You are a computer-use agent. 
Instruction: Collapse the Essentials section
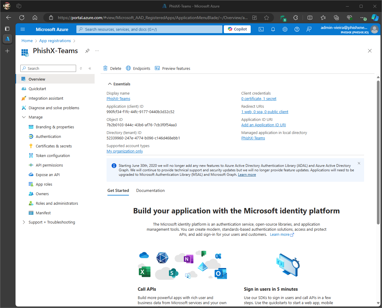[110, 84]
